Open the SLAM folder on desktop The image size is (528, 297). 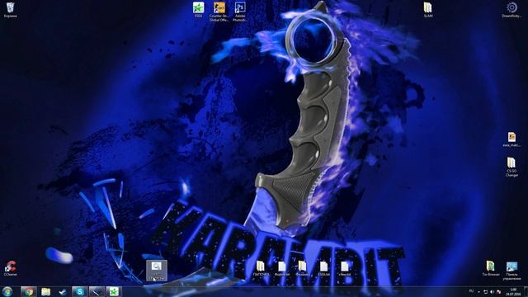click(x=428, y=10)
